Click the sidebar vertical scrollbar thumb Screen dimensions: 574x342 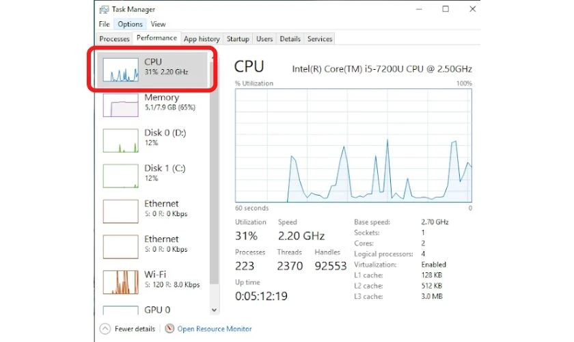pyautogui.click(x=214, y=172)
